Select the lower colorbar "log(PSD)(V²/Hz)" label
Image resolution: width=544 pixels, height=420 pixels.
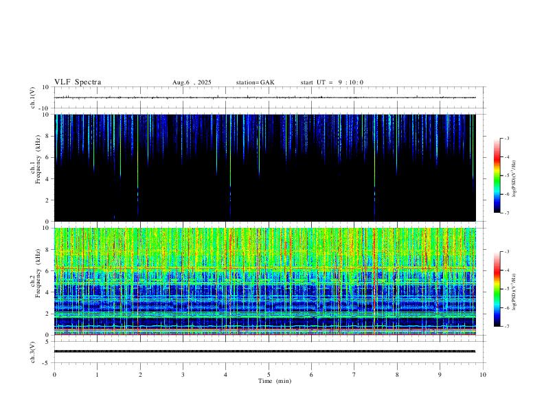pos(514,292)
